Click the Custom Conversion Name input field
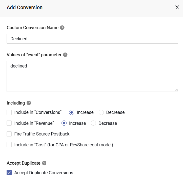The width and height of the screenshot is (183, 189). pos(92,39)
